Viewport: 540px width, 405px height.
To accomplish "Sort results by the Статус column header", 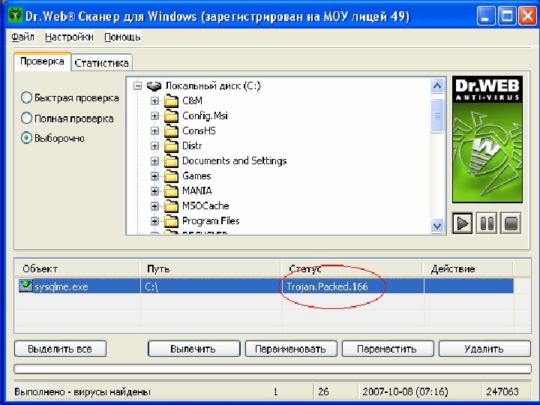I will click(352, 268).
